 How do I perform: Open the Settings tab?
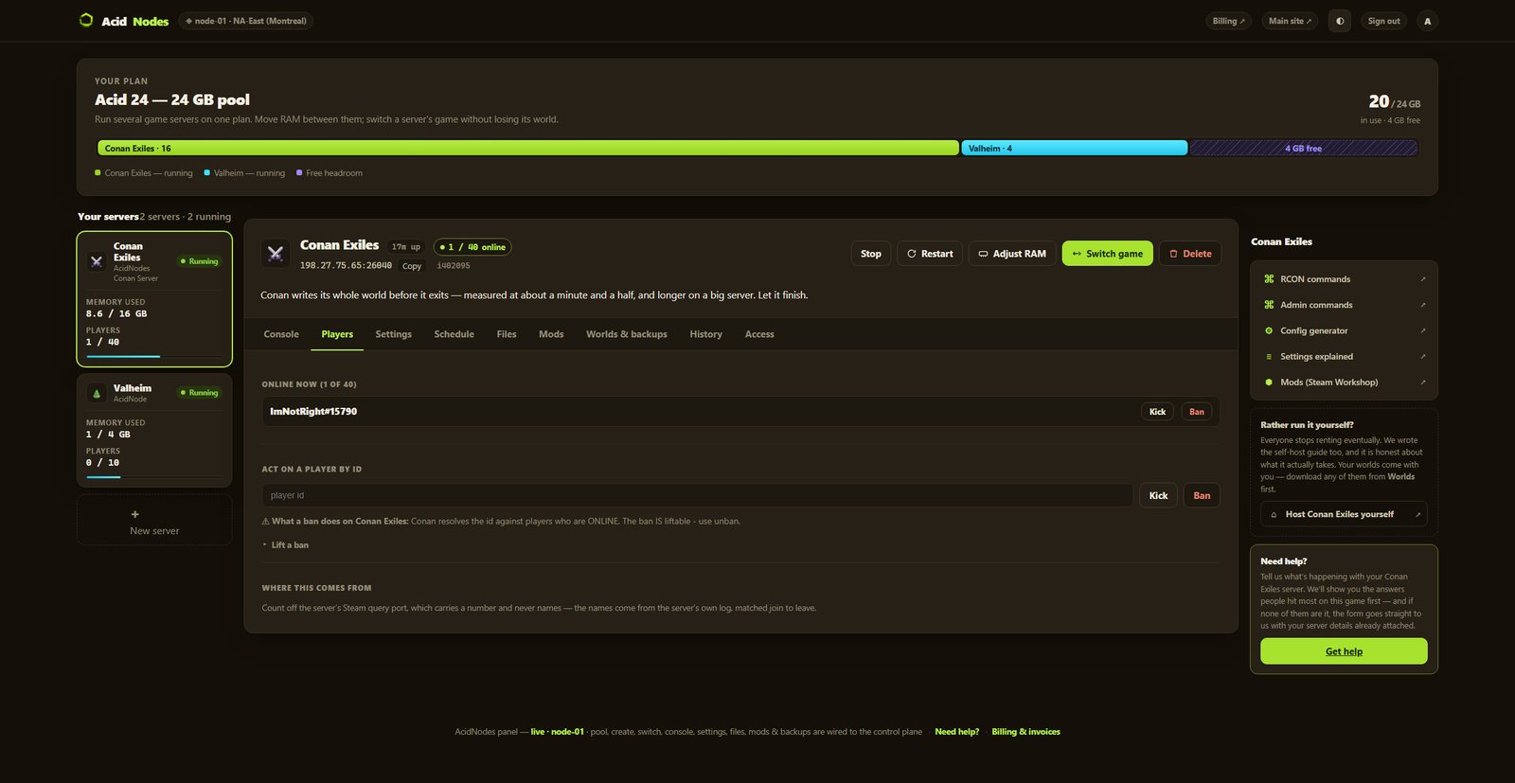click(x=394, y=334)
